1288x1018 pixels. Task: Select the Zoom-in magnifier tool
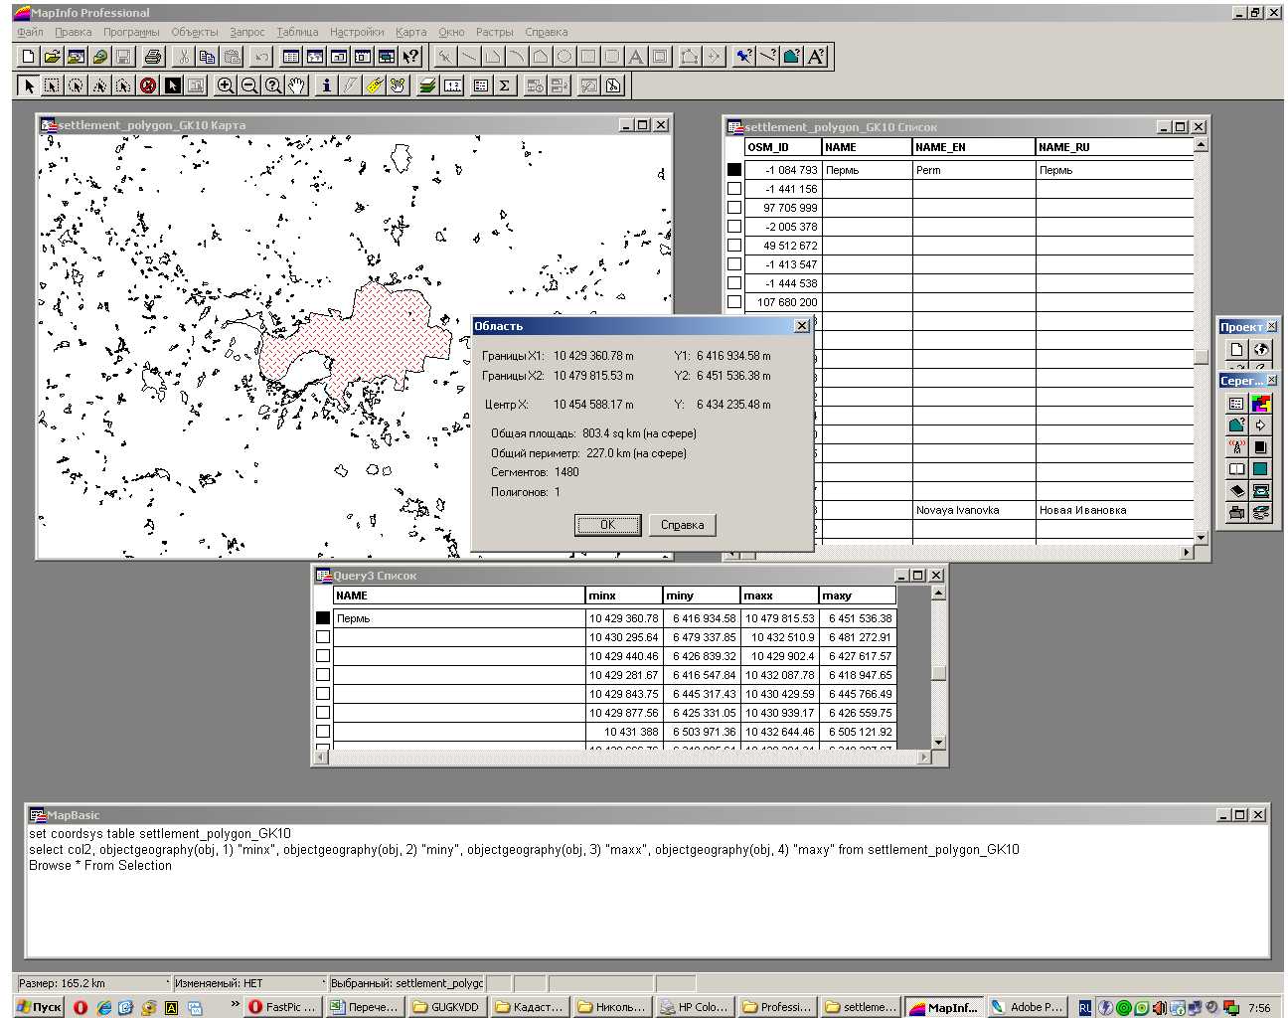click(x=226, y=85)
